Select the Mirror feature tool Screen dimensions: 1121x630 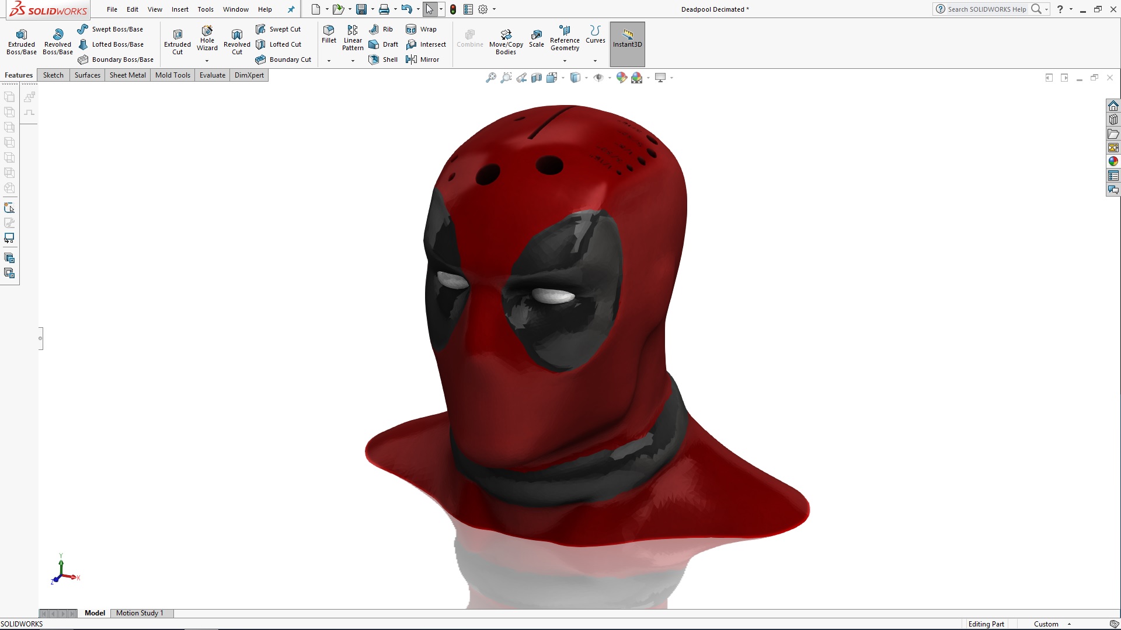(x=424, y=59)
